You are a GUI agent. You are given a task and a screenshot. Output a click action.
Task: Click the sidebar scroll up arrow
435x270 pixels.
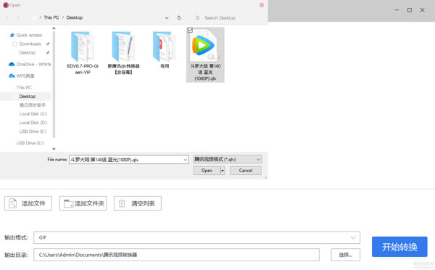(x=54, y=28)
